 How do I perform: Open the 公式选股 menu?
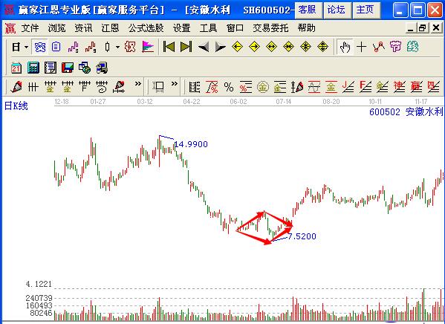[x=146, y=28]
